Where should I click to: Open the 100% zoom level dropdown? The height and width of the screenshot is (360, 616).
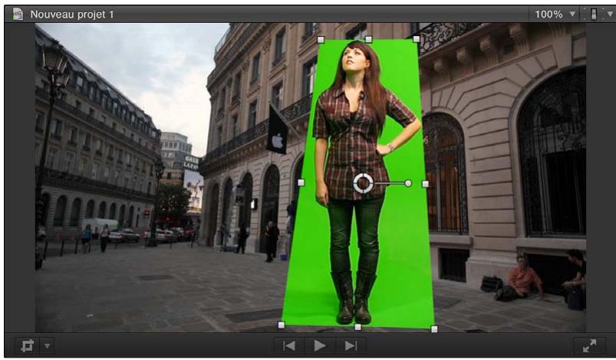click(555, 14)
